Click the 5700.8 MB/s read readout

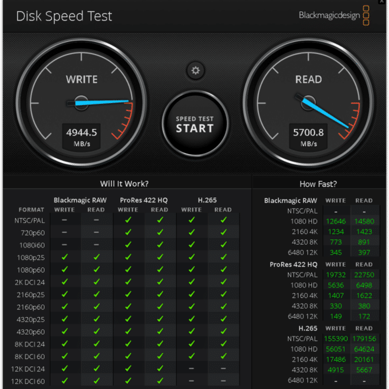point(309,137)
